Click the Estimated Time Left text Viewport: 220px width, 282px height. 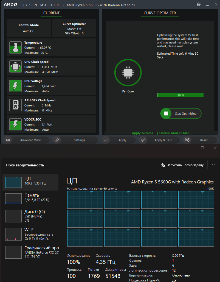point(177,55)
